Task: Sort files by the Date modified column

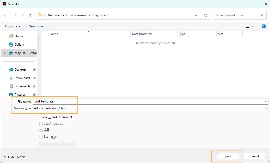Action: (x=142, y=34)
